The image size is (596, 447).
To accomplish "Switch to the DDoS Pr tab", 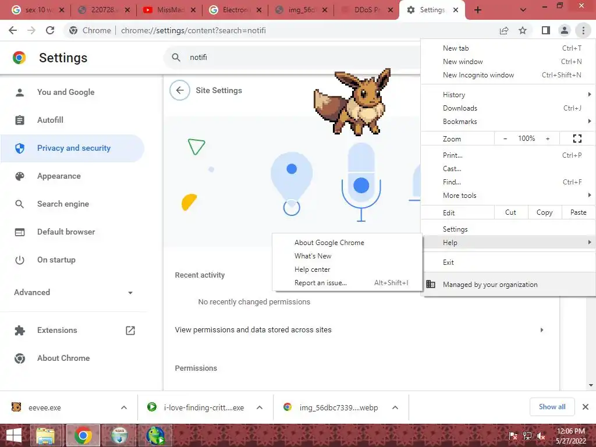I will click(367, 10).
